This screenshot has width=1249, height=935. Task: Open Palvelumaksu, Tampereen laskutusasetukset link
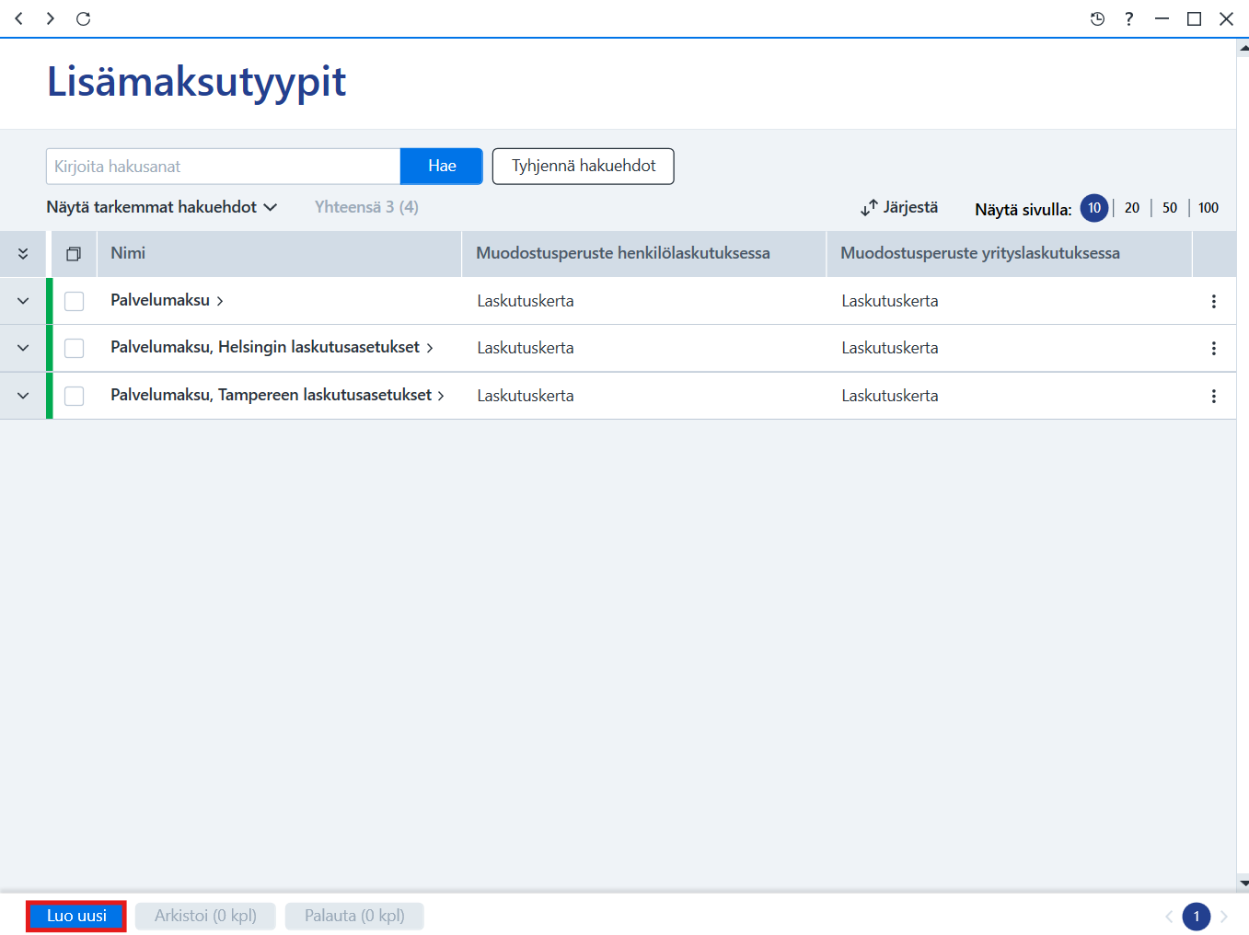[277, 395]
